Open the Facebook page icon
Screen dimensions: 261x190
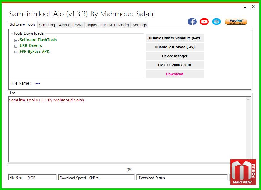[192, 22]
